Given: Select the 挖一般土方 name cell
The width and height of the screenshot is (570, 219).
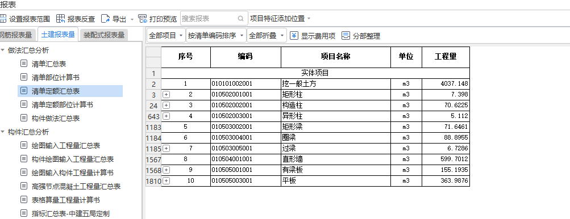Looking at the screenshot, I should 336,84.
